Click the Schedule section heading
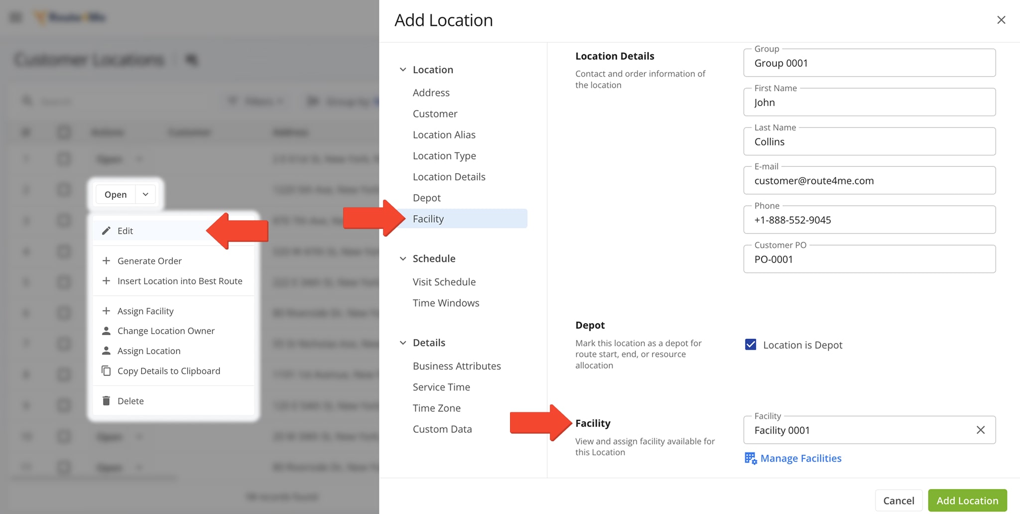The image size is (1020, 514). pos(434,258)
